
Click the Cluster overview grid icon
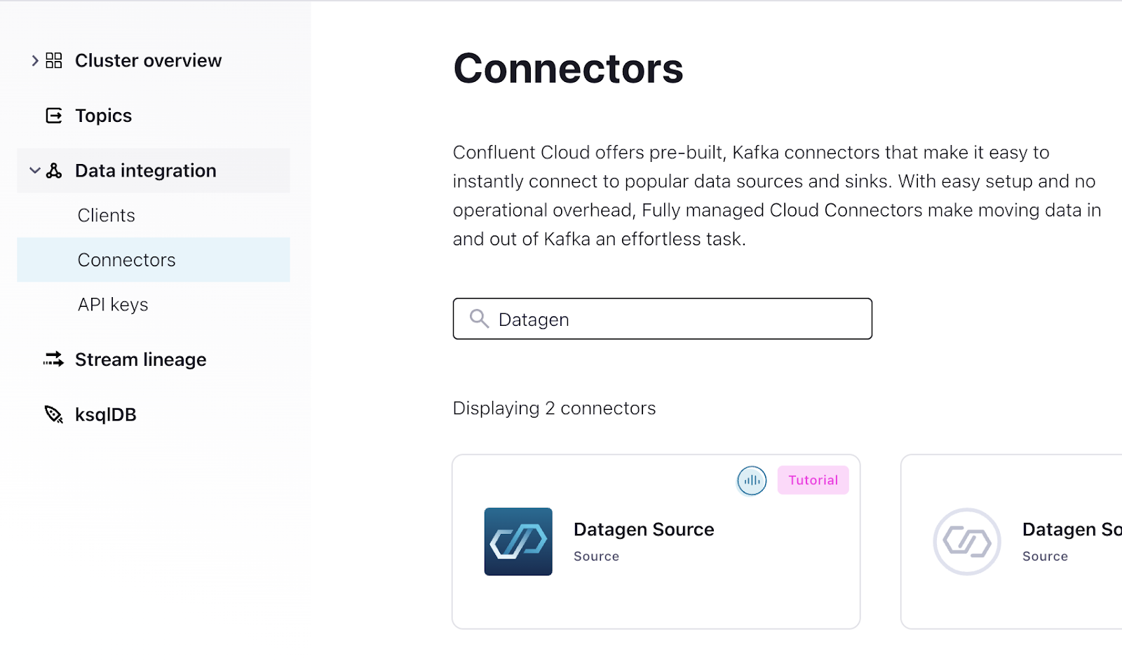pyautogui.click(x=54, y=61)
